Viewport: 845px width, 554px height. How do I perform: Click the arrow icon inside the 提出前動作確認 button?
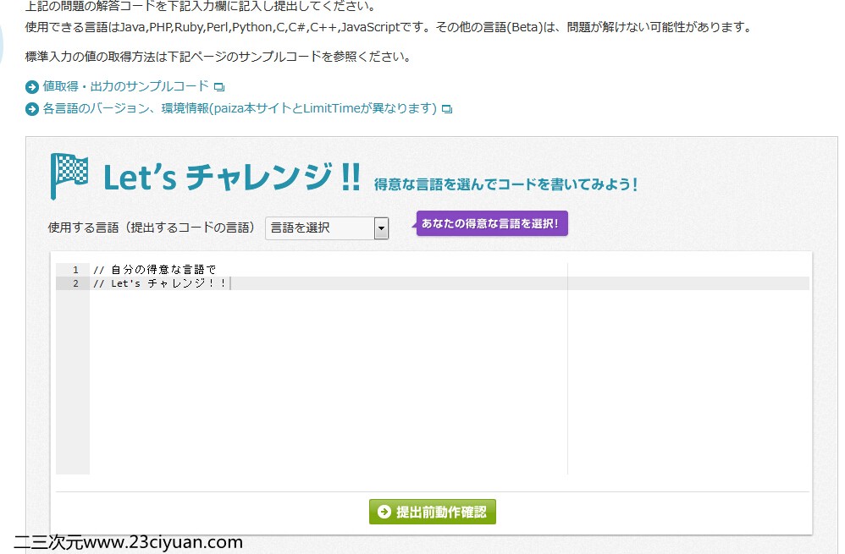384,512
